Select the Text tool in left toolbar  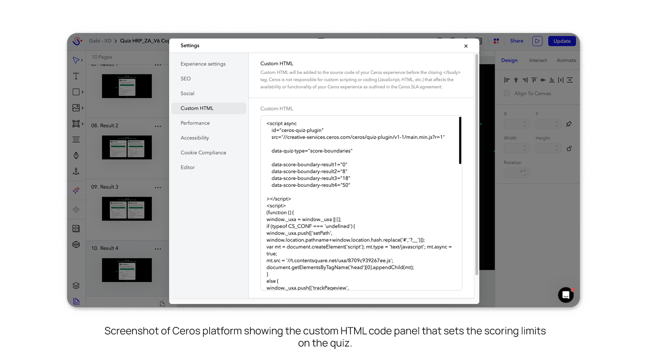(x=76, y=76)
